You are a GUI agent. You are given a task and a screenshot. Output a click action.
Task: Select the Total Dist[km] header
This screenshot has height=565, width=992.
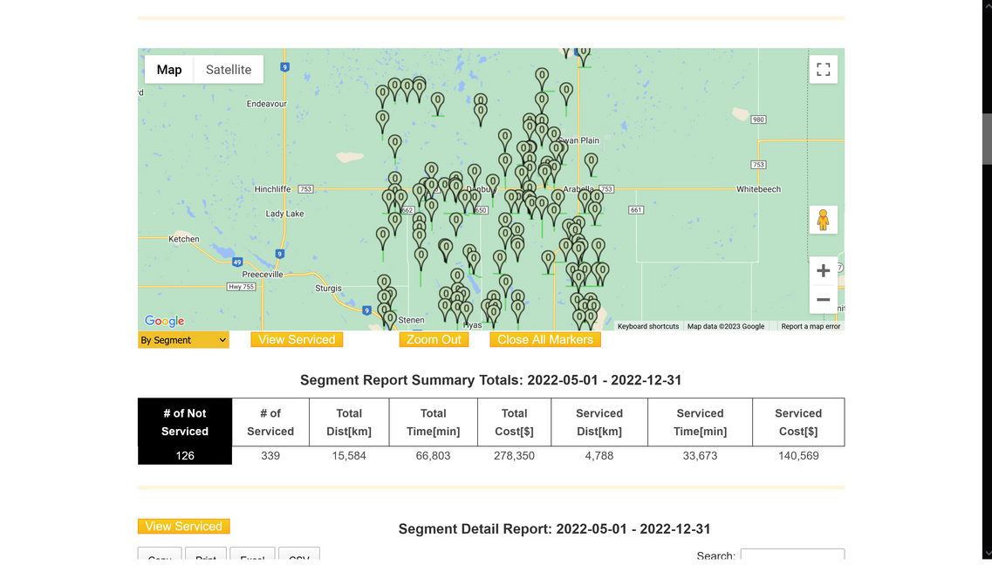point(349,422)
